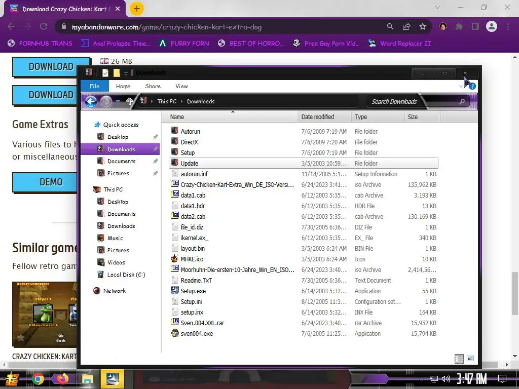
Task: Bookmark this page with the star icon
Action: pos(422,26)
